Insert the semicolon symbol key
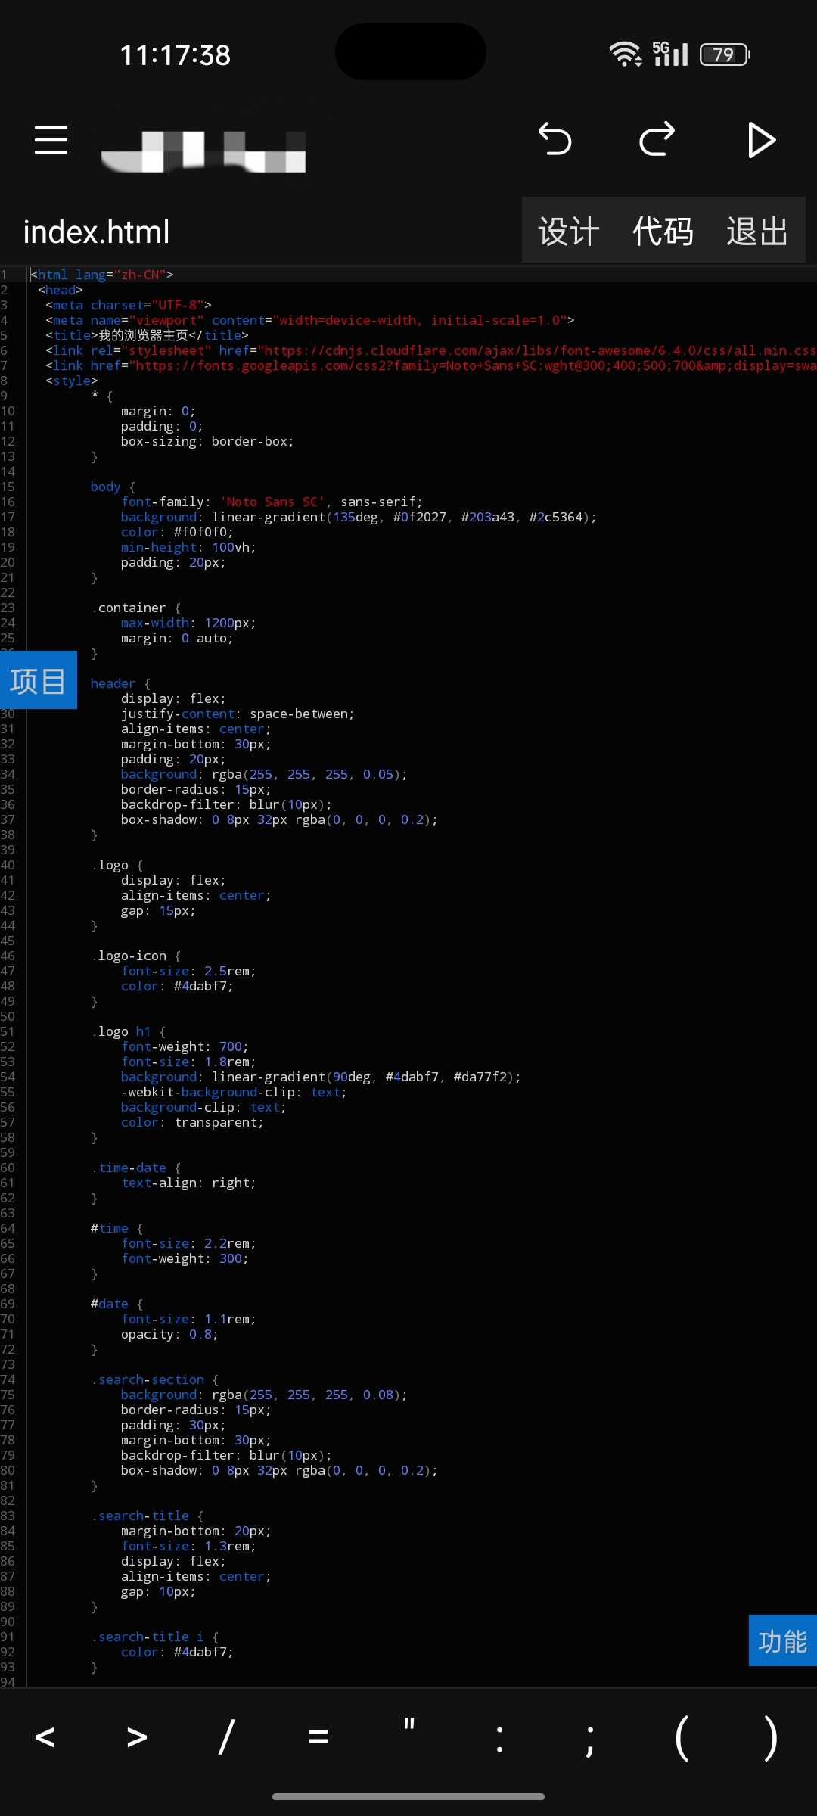The width and height of the screenshot is (817, 1816). [x=590, y=1737]
